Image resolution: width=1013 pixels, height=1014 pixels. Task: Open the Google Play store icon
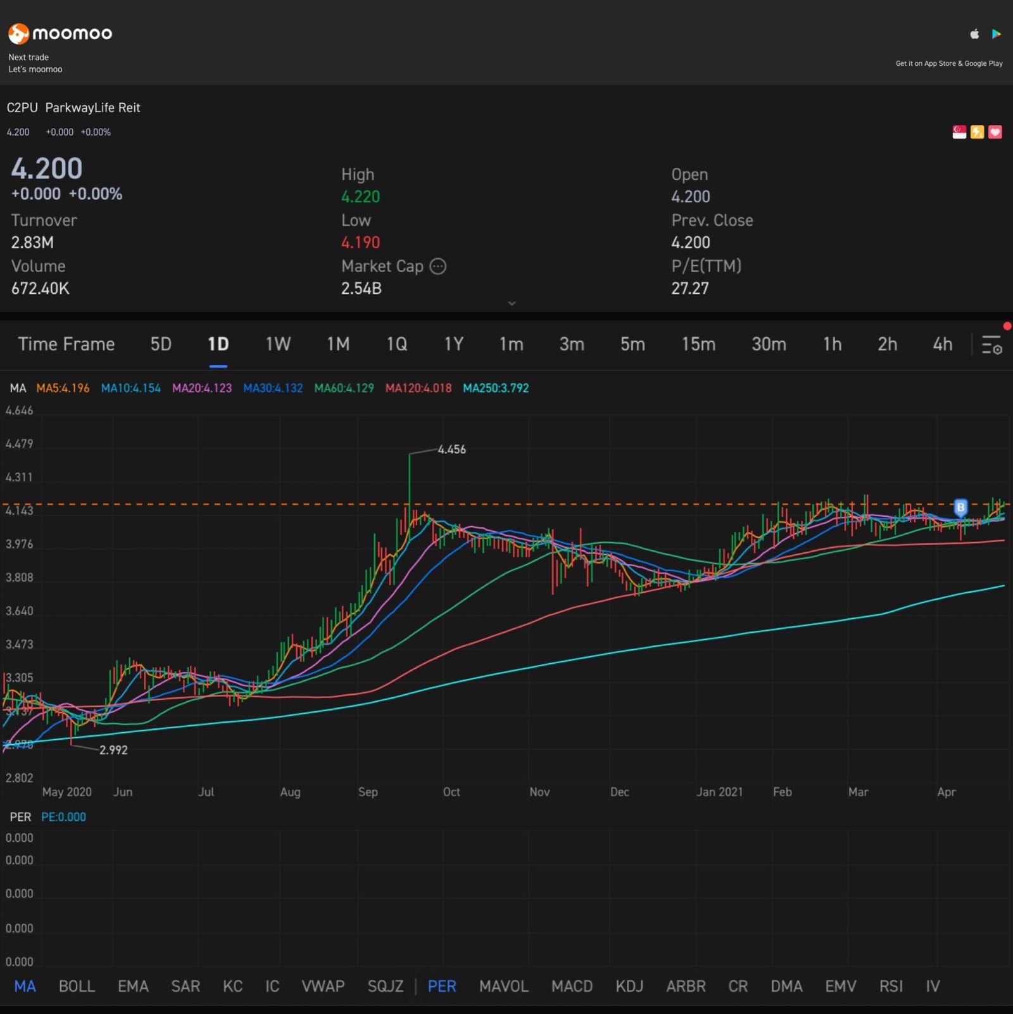[996, 34]
